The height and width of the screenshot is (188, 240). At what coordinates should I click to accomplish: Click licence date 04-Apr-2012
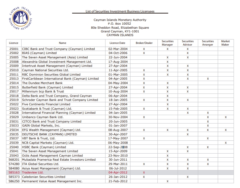point(118,172)
